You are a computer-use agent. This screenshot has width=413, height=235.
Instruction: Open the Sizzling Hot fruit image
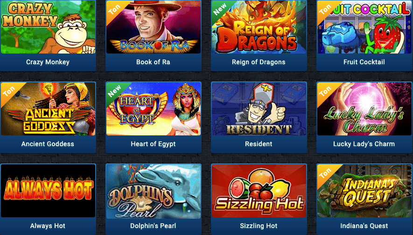(259, 191)
